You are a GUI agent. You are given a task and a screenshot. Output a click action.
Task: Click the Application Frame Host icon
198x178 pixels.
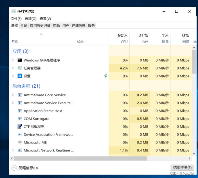pos(20,111)
